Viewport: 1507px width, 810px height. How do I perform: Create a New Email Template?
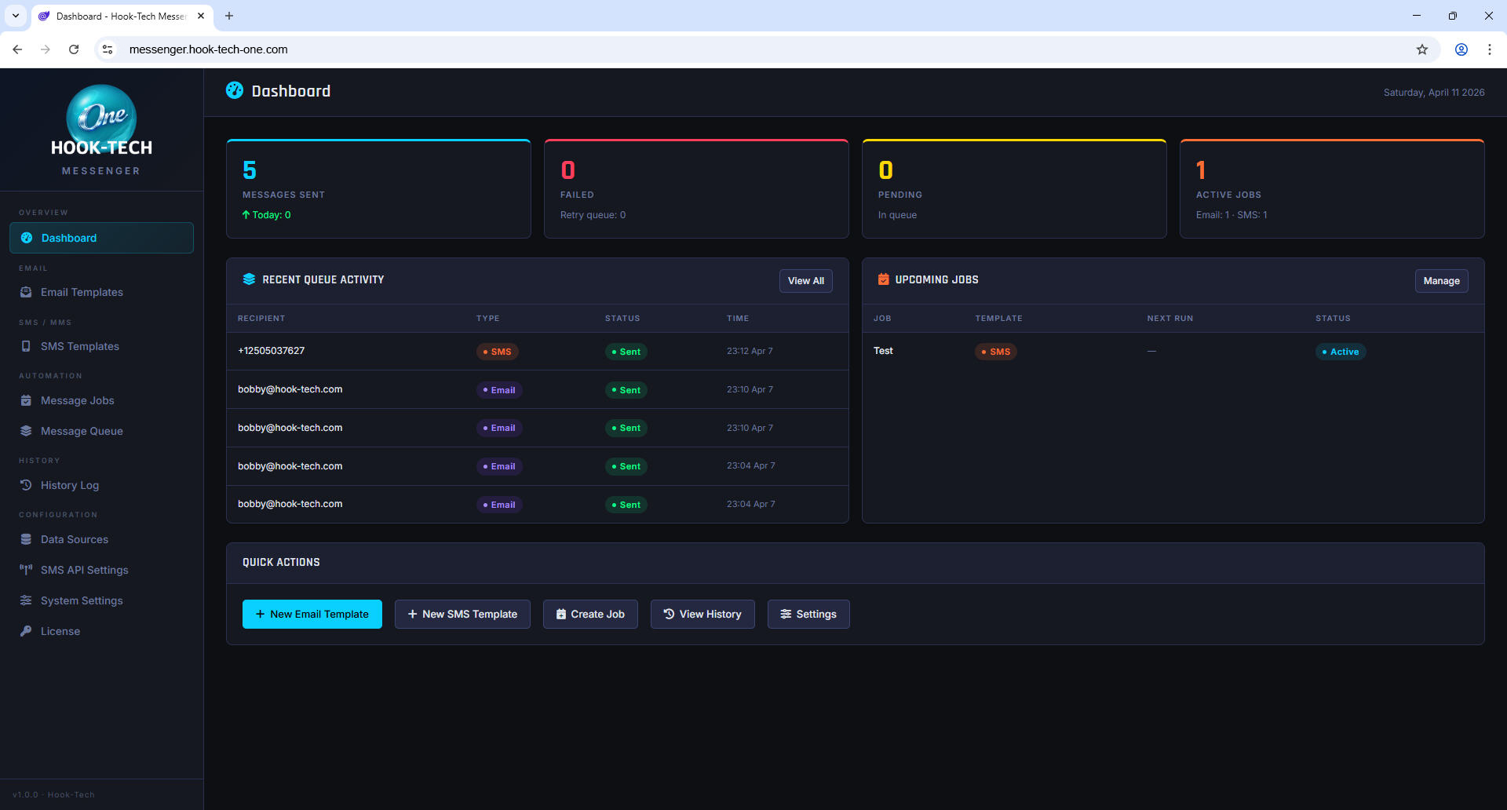[312, 614]
